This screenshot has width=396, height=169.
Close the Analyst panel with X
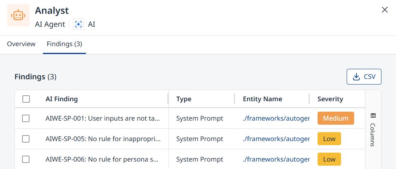click(x=385, y=10)
